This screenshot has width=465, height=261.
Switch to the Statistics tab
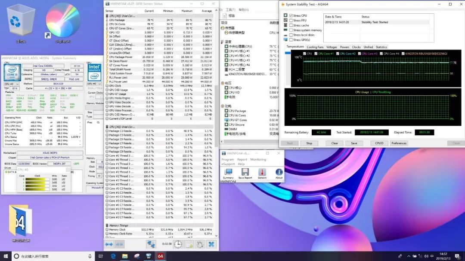[x=381, y=47]
